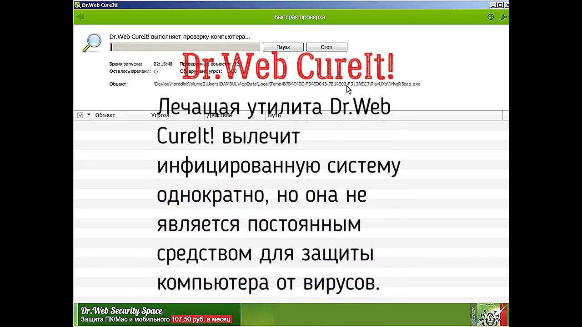Pause the scan with Пауза button
Image resolution: width=582 pixels, height=327 pixels.
point(283,47)
